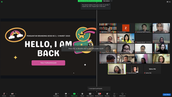Open Whiteboards
Viewport: 172px width, 97px height.
122,94
